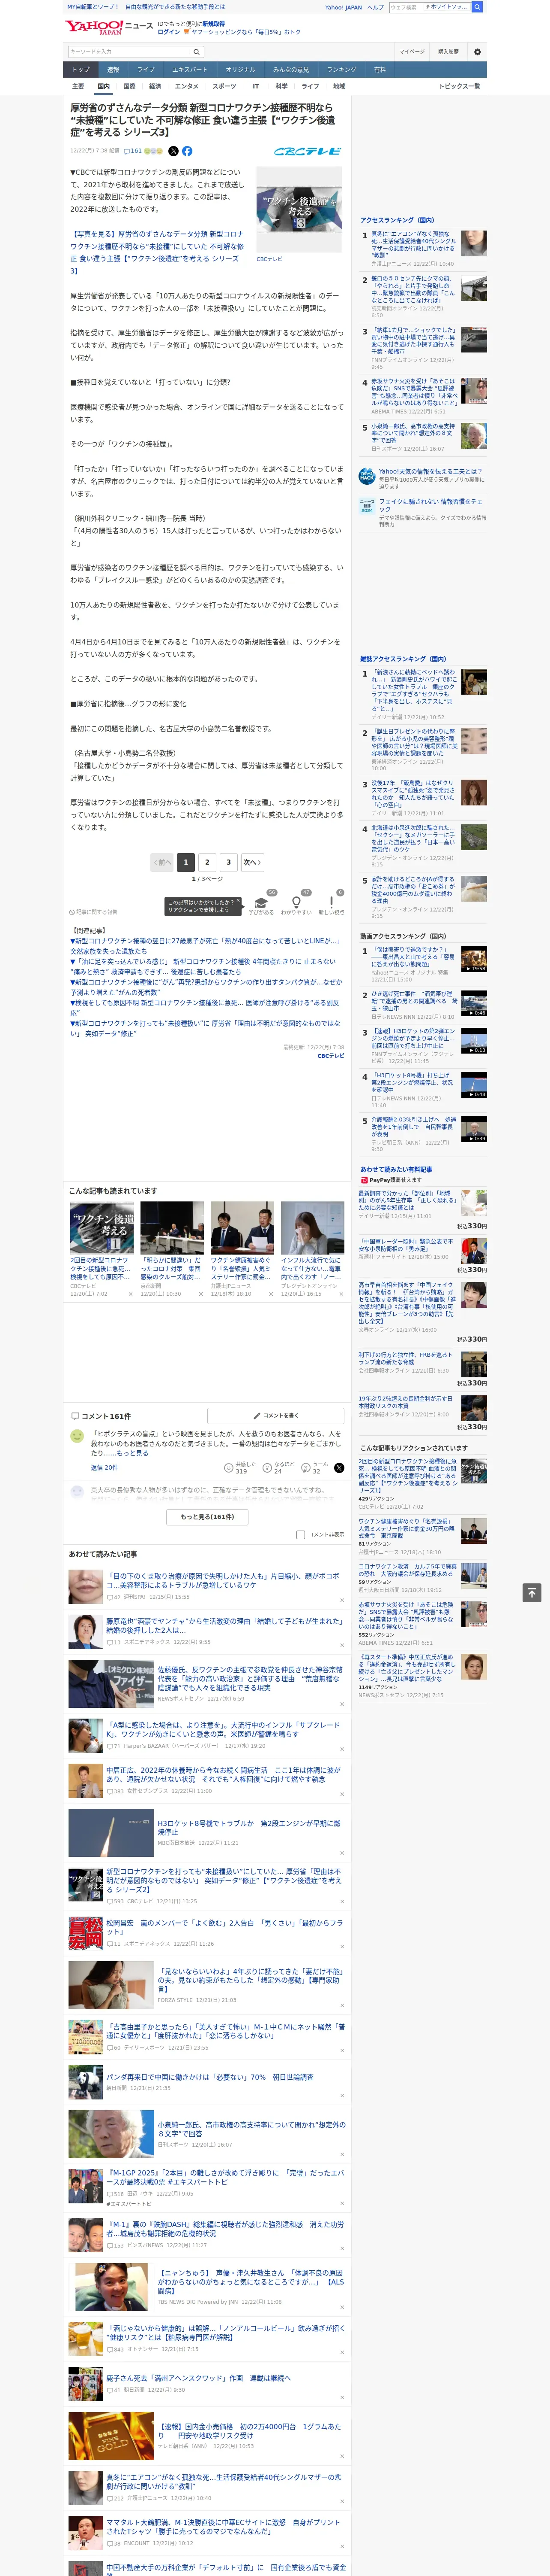This screenshot has height=2576, width=550.
Task: Open マイページ link
Action: pos(412,52)
